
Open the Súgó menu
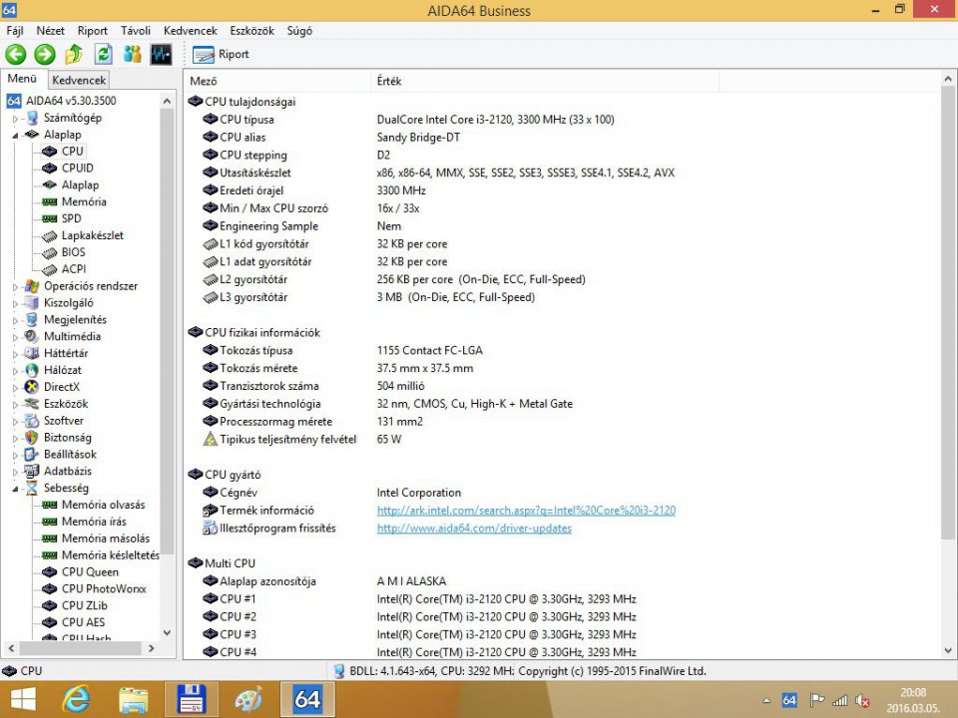[299, 31]
